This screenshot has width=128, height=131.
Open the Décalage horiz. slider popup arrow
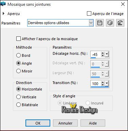pyautogui.click(x=107, y=54)
